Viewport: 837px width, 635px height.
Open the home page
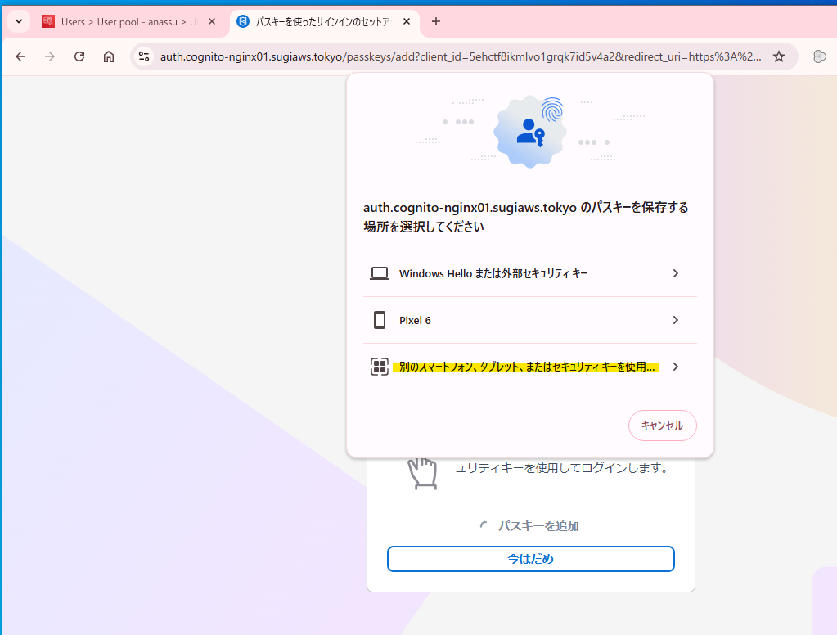tap(108, 56)
